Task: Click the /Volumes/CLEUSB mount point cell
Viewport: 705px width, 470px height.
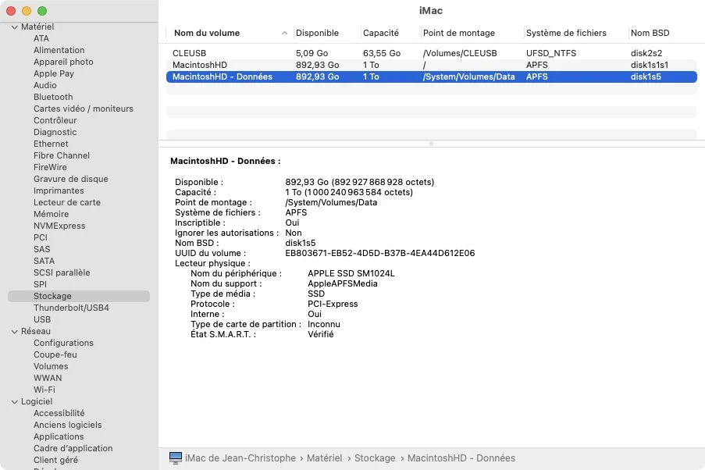Action: (460, 53)
